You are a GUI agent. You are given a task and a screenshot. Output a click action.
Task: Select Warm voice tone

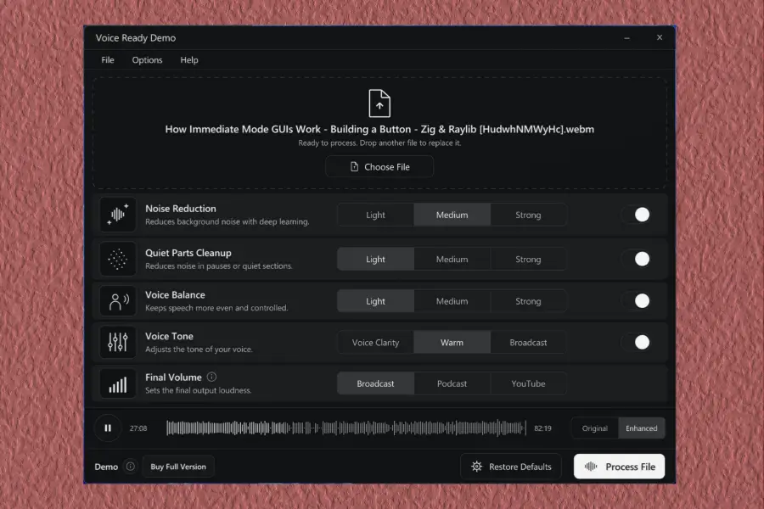pyautogui.click(x=452, y=343)
